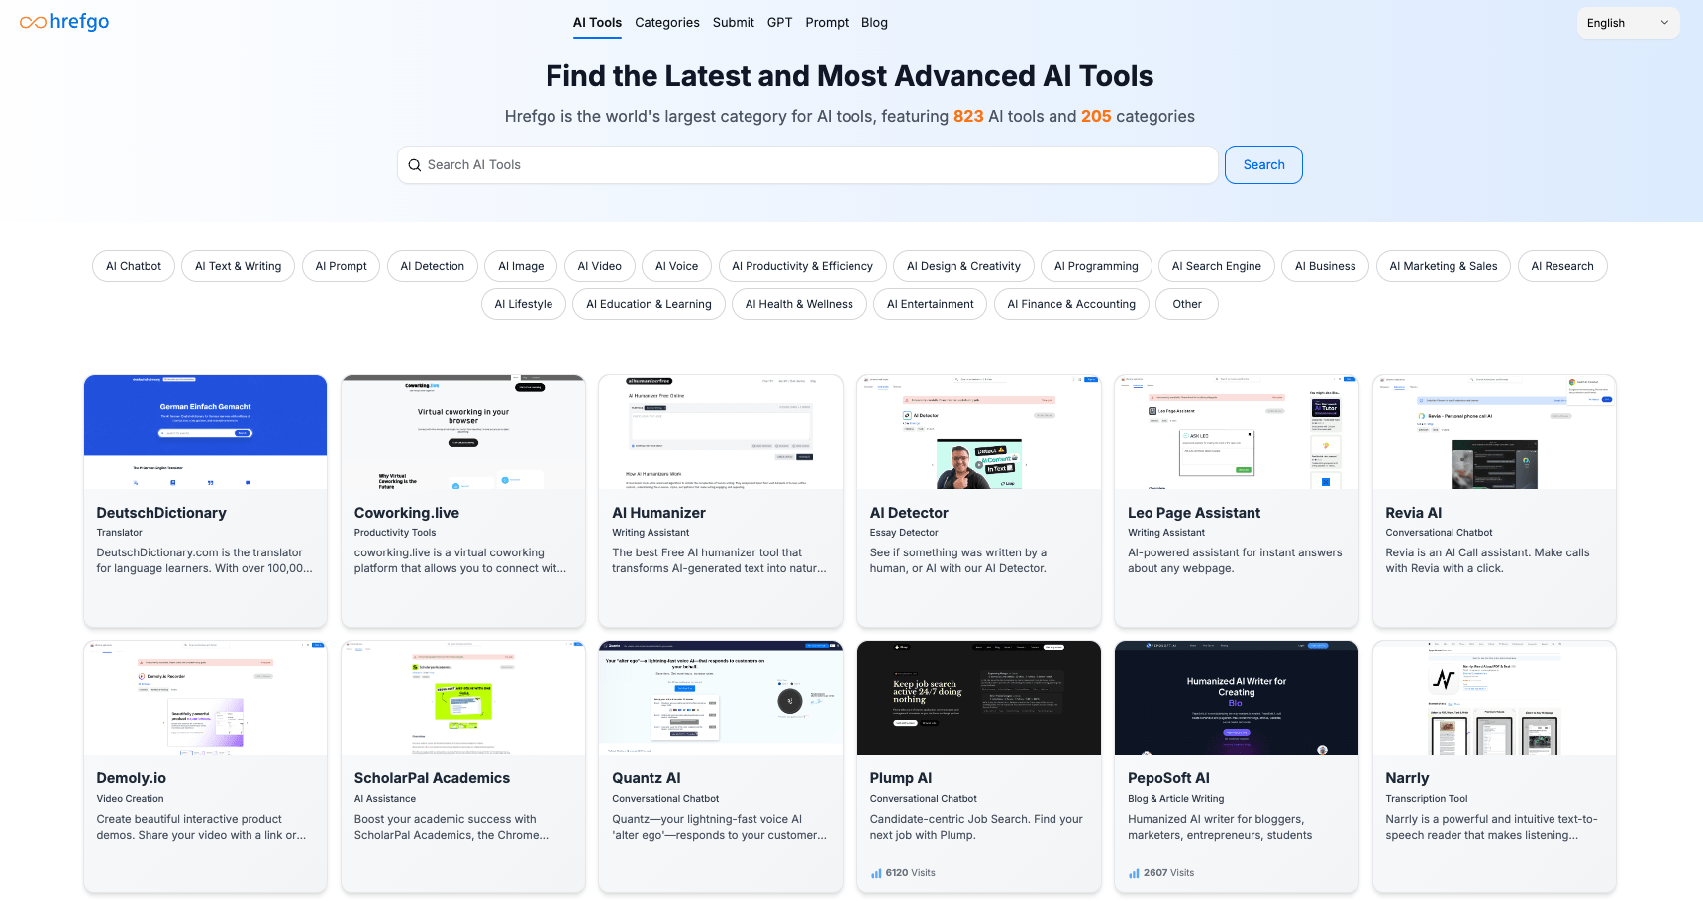Open the AI Tools nav tab
The height and width of the screenshot is (901, 1703).
[x=597, y=22]
